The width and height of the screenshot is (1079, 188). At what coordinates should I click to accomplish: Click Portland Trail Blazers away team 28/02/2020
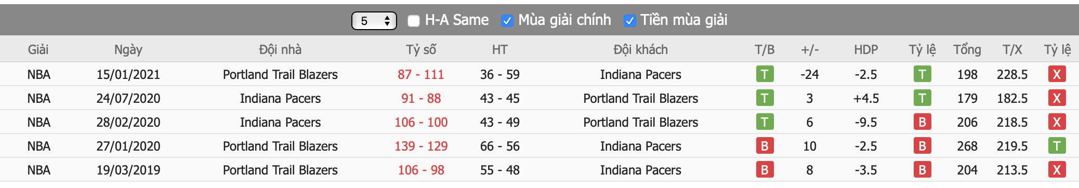tap(640, 122)
